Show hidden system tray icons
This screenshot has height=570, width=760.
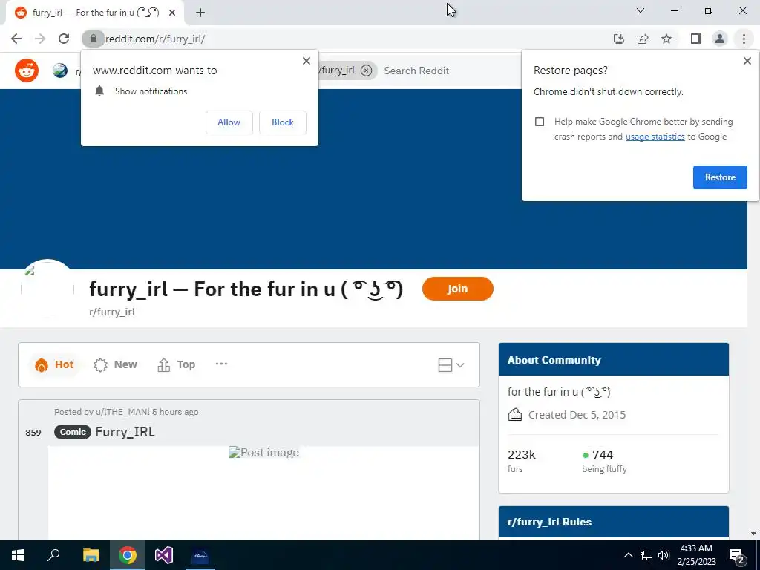click(x=628, y=555)
